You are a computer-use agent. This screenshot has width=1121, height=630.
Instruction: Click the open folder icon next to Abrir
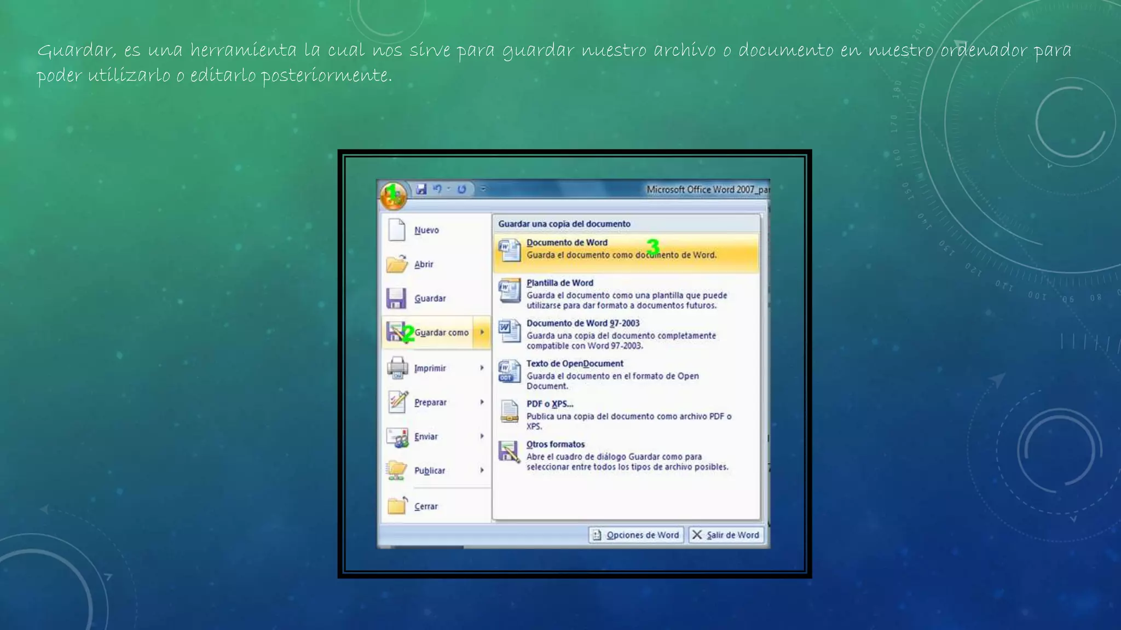click(x=397, y=264)
